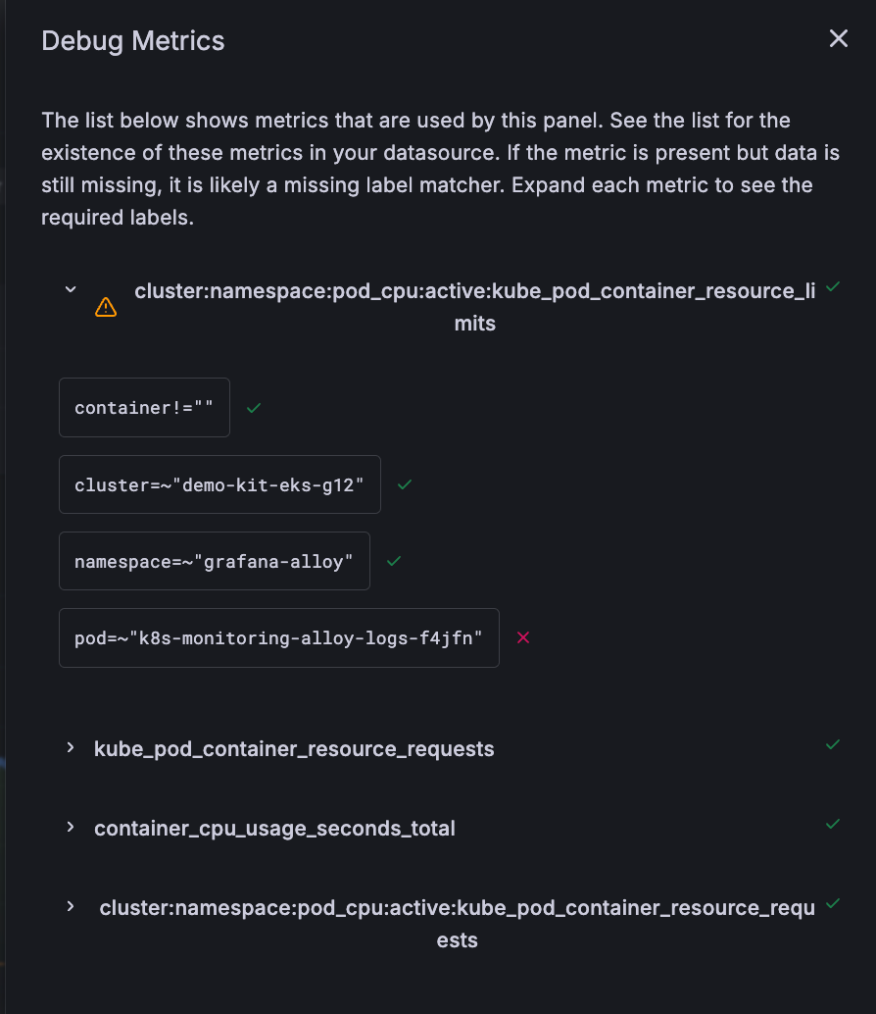Click the green check on the expanded limits metric

click(833, 286)
